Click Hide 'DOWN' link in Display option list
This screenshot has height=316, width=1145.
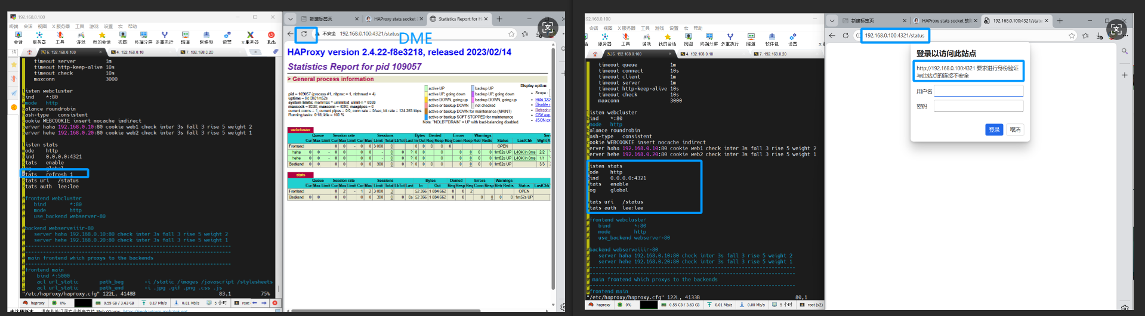click(542, 99)
